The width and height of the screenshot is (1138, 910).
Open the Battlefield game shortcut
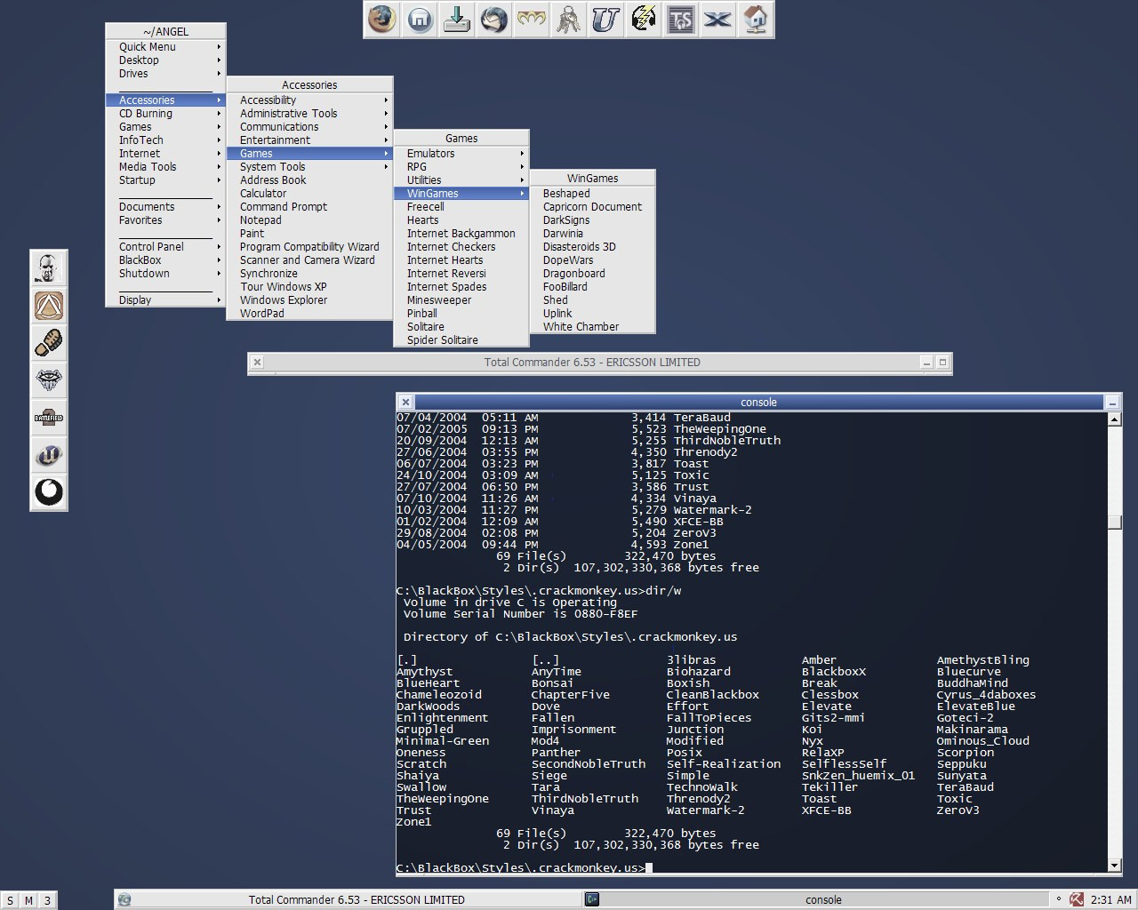point(49,418)
